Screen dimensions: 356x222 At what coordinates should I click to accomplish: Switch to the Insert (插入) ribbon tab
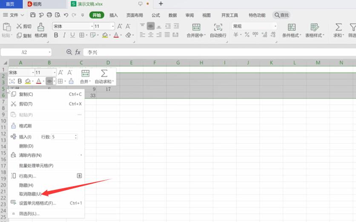[x=114, y=15]
